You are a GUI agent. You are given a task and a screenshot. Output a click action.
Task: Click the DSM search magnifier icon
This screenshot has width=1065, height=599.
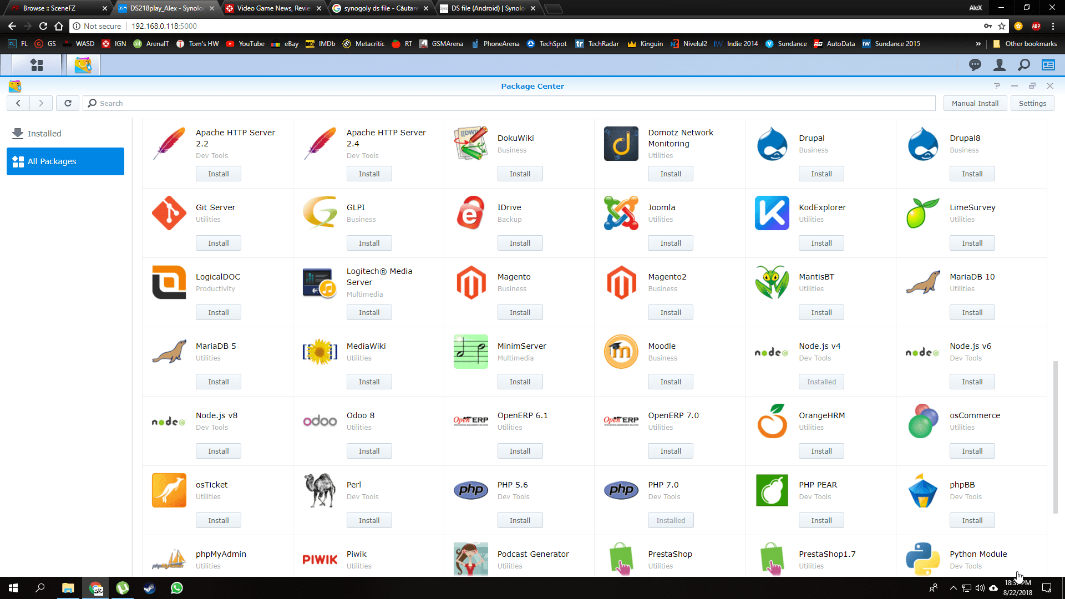pyautogui.click(x=1024, y=65)
